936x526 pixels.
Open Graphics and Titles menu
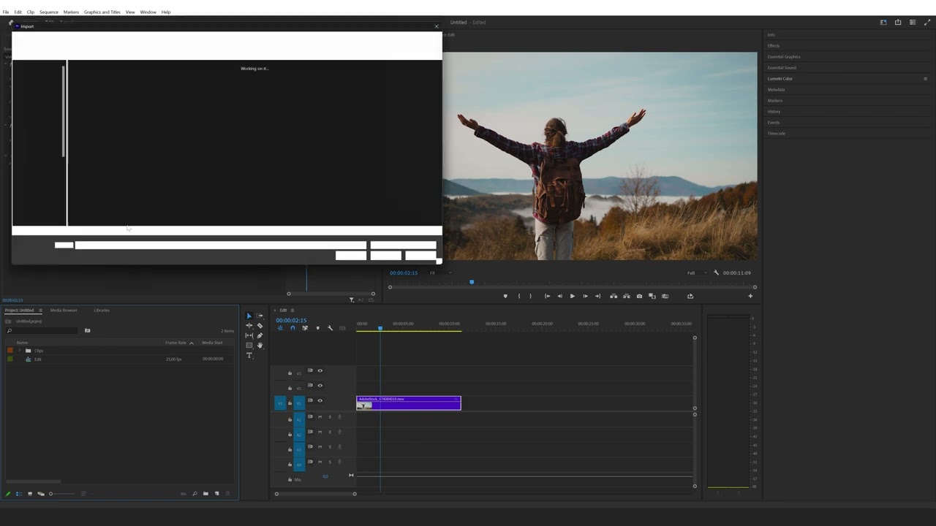102,12
